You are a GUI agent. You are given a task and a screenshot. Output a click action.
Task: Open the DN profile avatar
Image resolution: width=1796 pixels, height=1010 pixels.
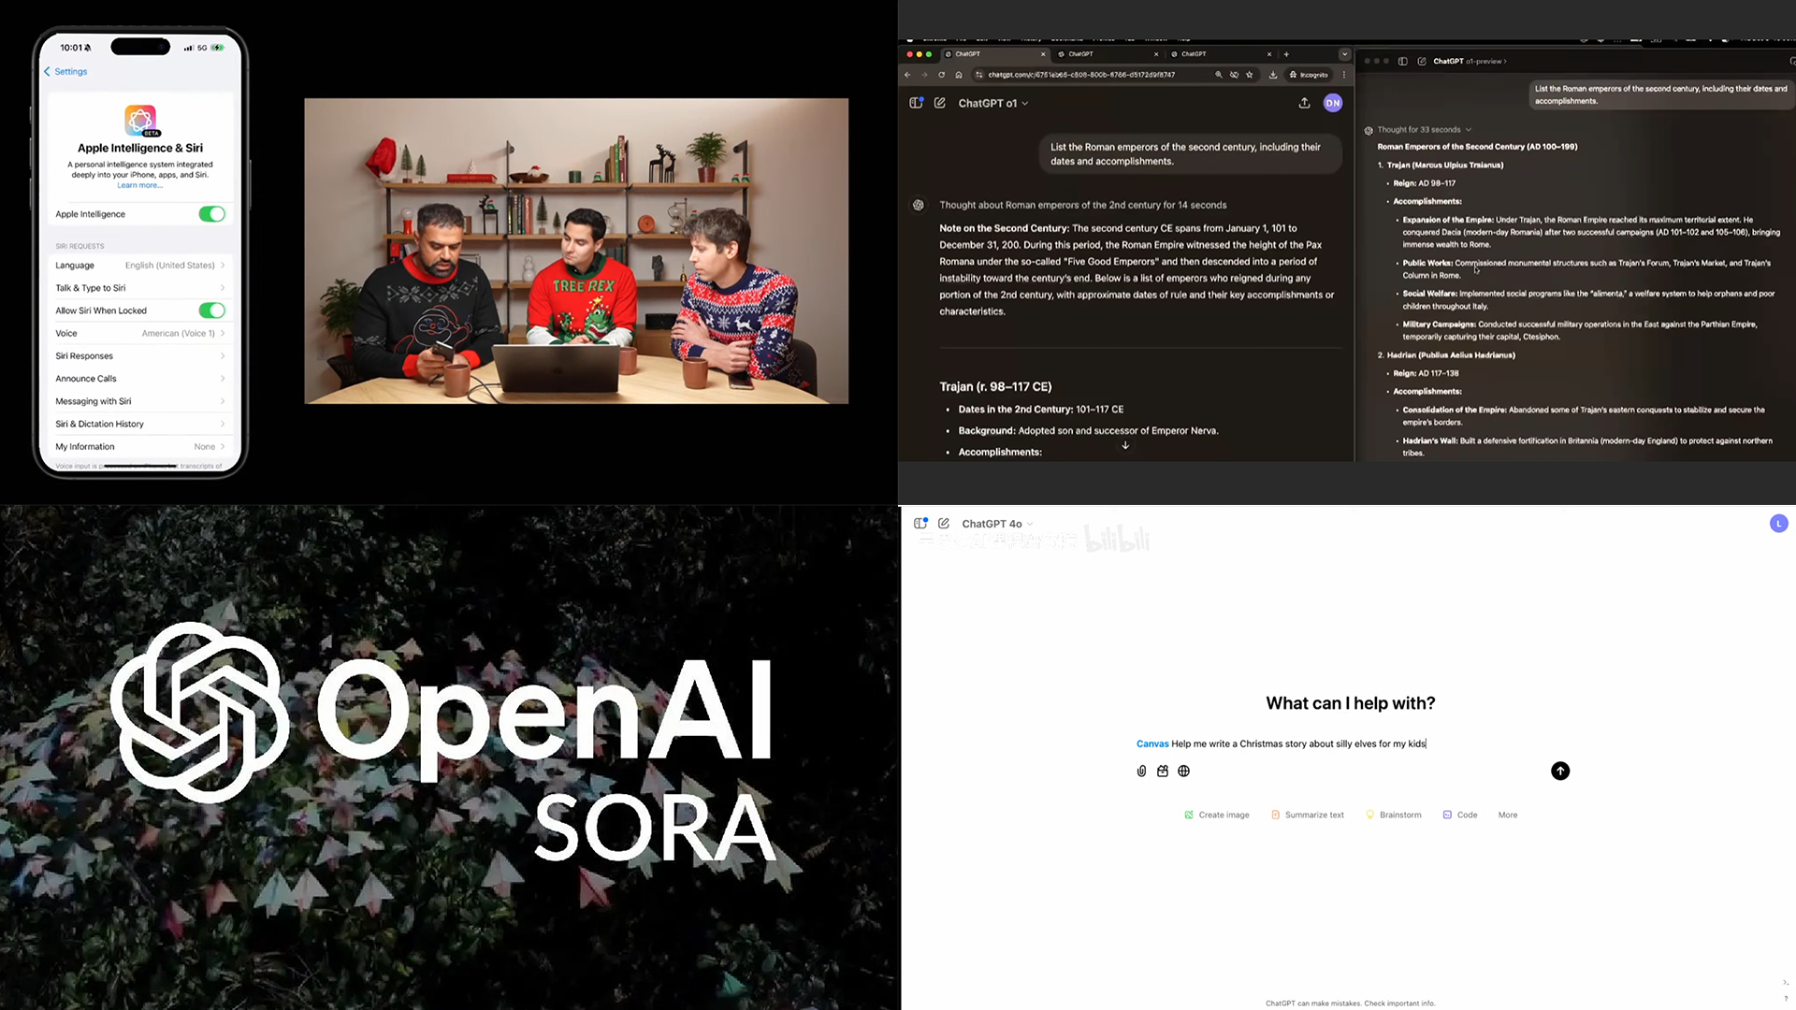pyautogui.click(x=1333, y=103)
